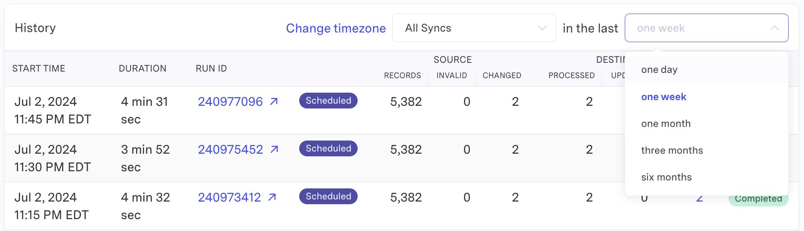Pick 'three months' from the dropdown list
Image resolution: width=804 pixels, height=231 pixels.
pyautogui.click(x=672, y=151)
